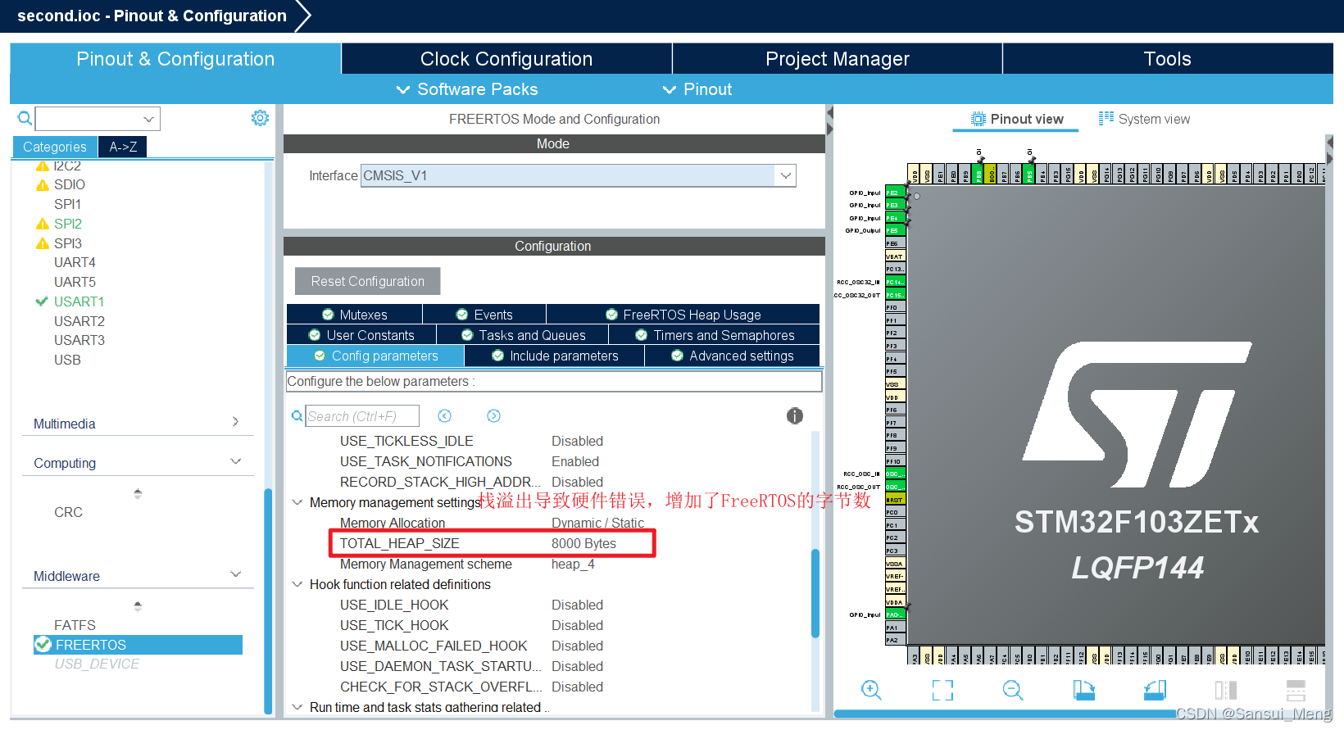Open the Tools tab
This screenshot has width=1344, height=730.
1168,59
